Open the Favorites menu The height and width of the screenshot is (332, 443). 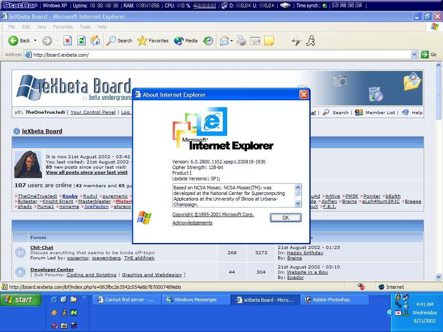pos(63,27)
